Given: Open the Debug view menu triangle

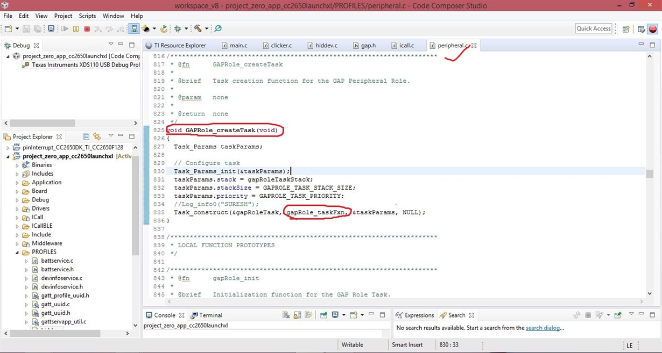Looking at the screenshot, I should tap(111, 45).
